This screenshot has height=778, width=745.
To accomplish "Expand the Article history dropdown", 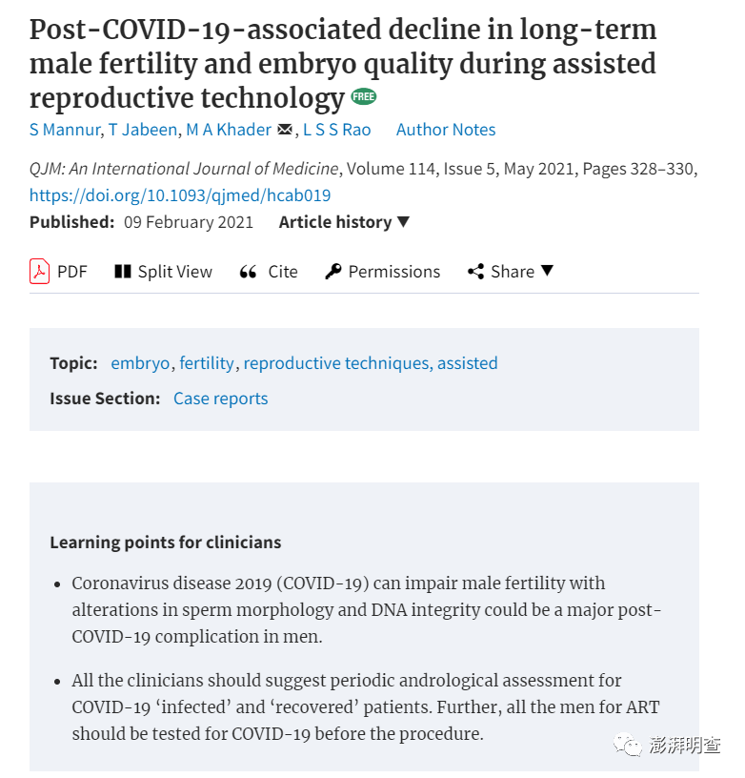I will (344, 222).
